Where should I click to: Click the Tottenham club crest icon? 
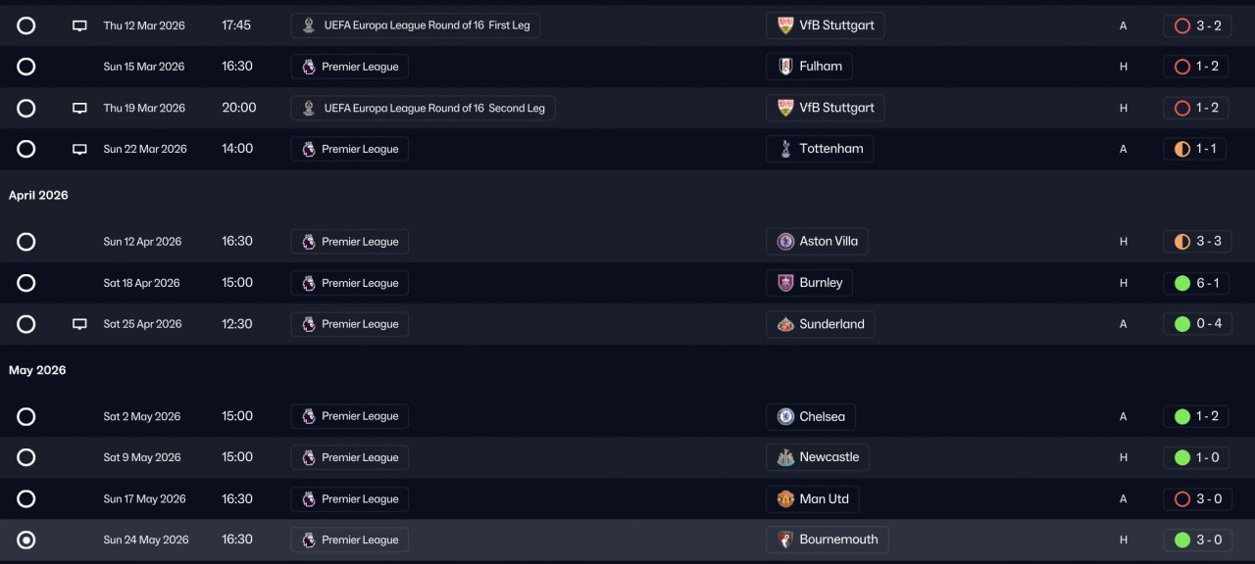tap(785, 149)
